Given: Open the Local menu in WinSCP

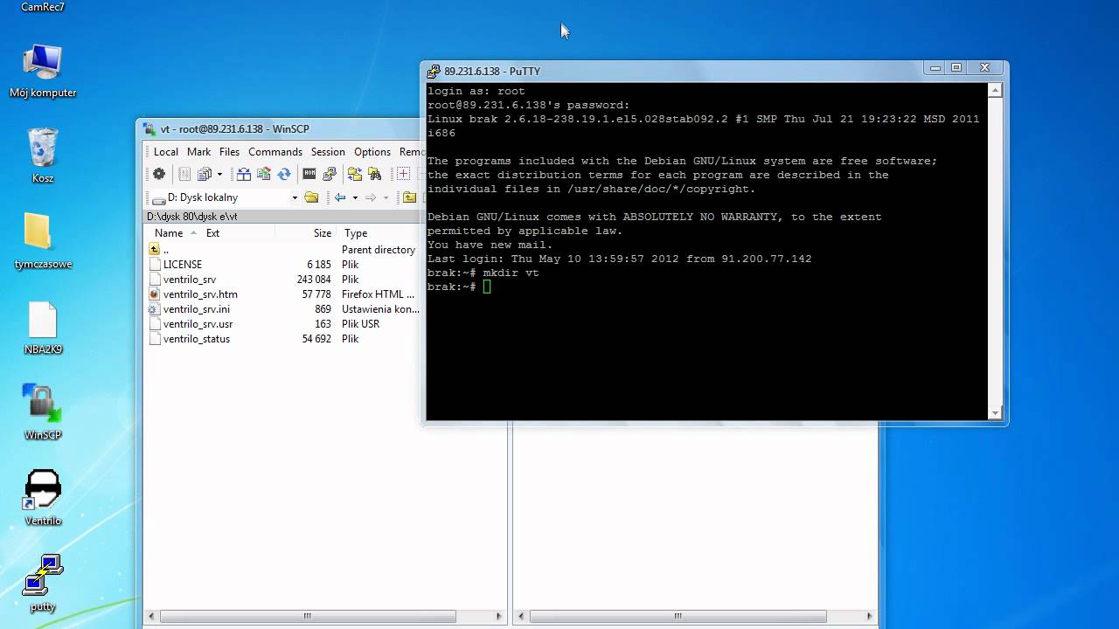Looking at the screenshot, I should [x=166, y=151].
